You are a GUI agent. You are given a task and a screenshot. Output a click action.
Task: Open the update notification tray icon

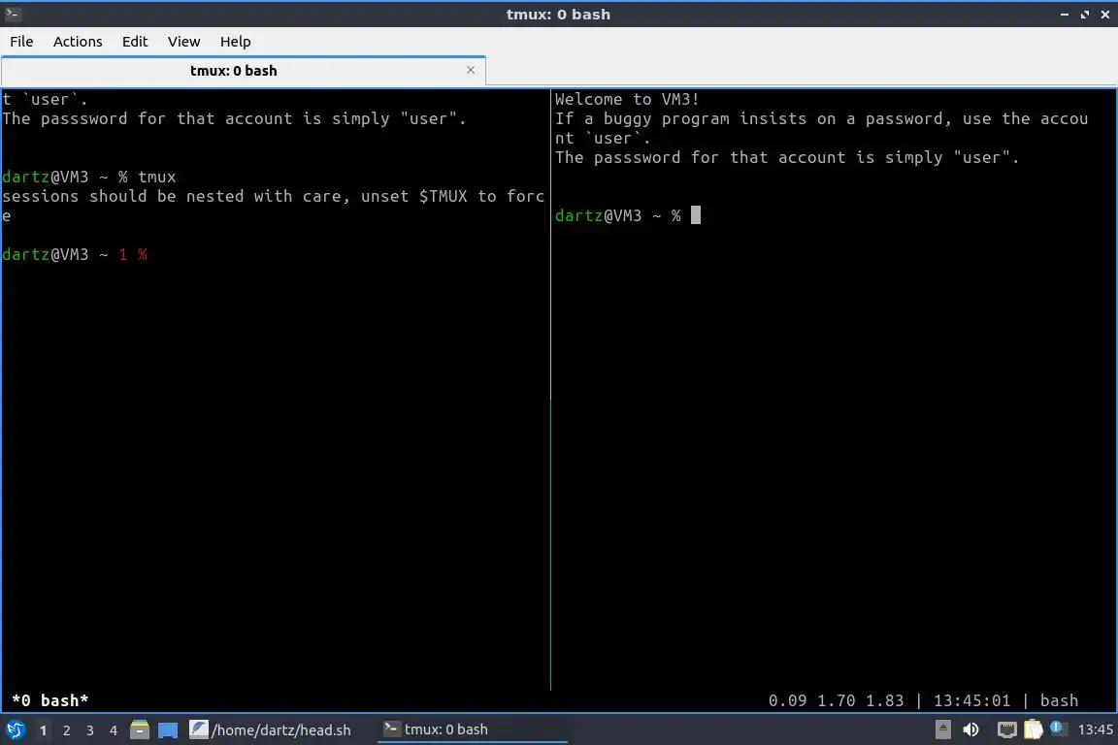1058,729
